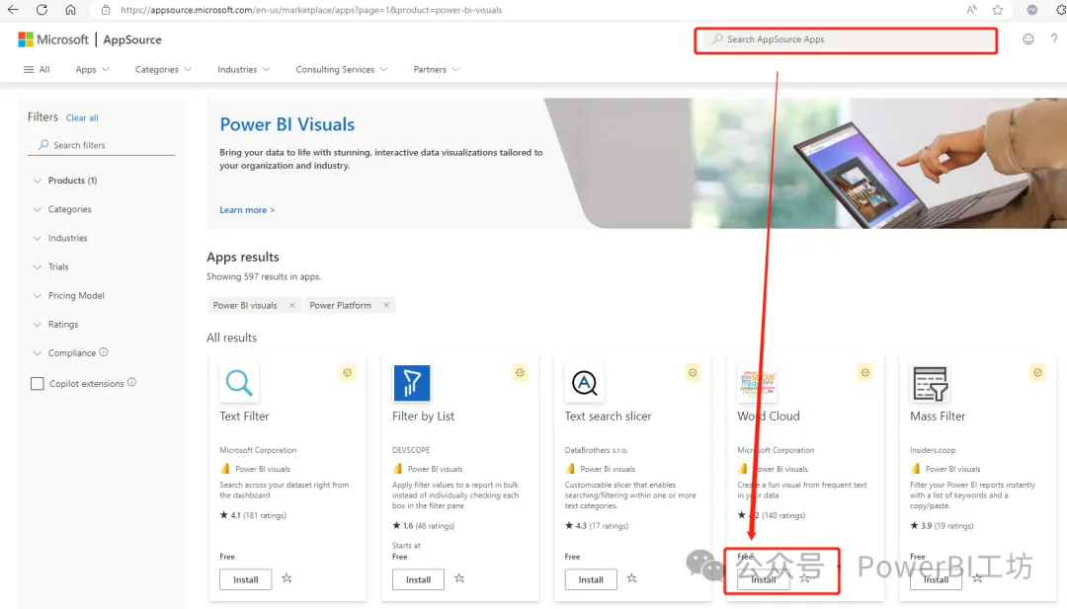The image size is (1067, 609).
Task: Follow the Learn more link
Action: click(247, 210)
